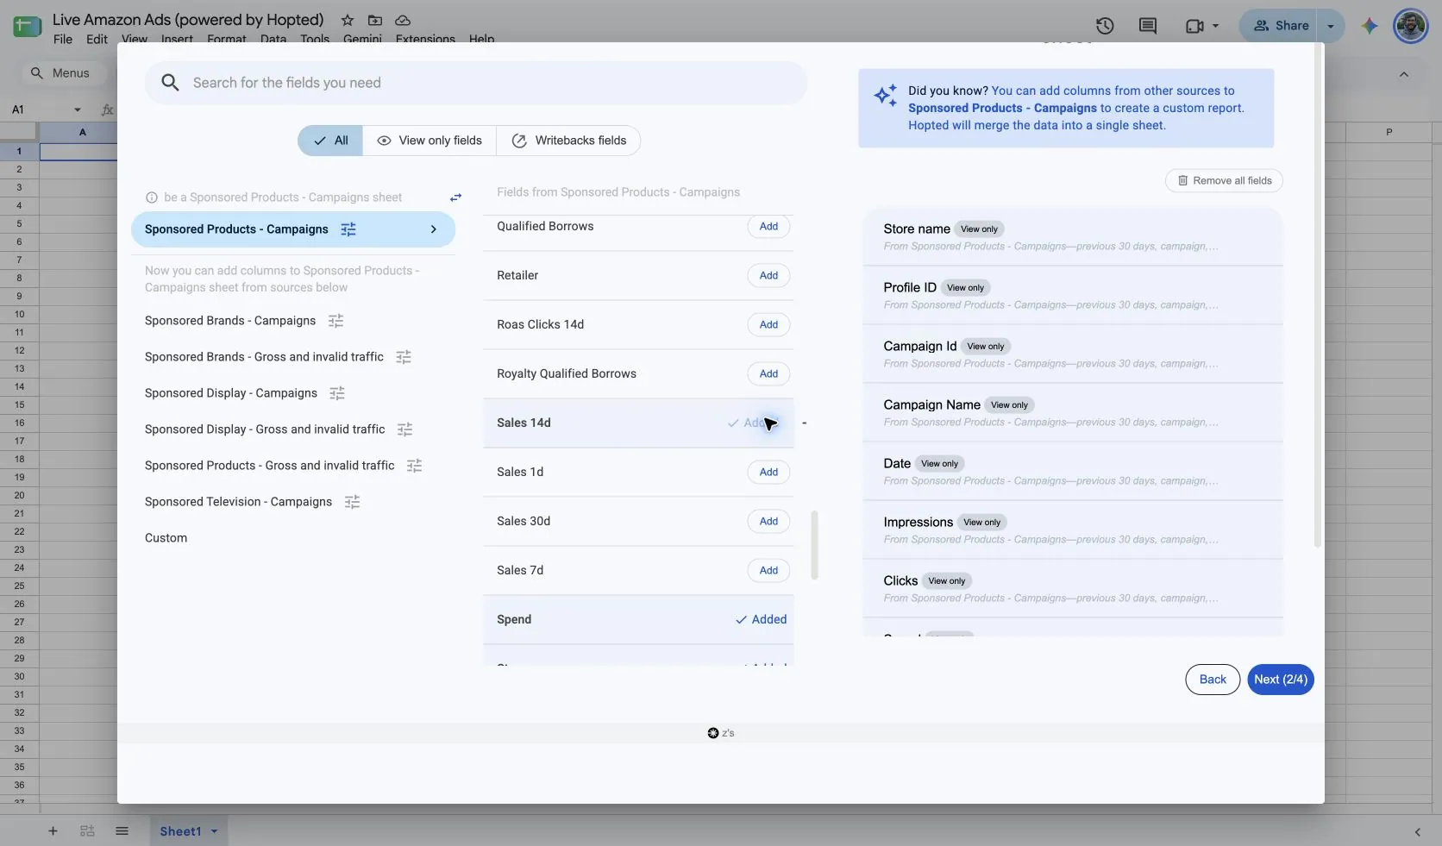The image size is (1442, 846).
Task: Open the video call dropdown
Action: pyautogui.click(x=1215, y=26)
